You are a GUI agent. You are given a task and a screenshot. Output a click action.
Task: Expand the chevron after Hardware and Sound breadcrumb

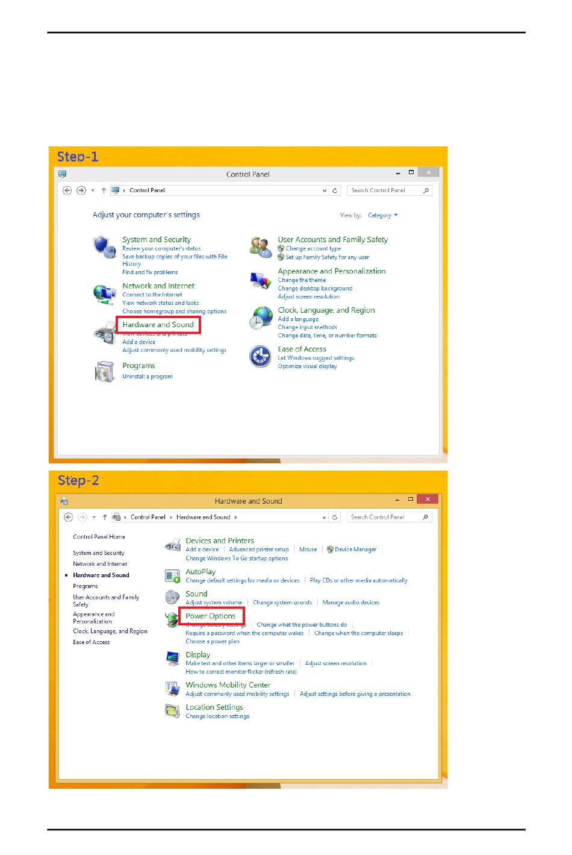click(x=236, y=517)
